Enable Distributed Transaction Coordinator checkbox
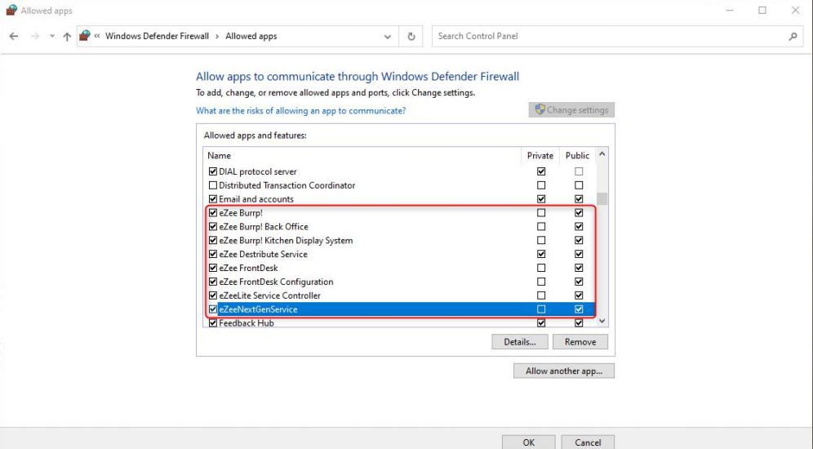The height and width of the screenshot is (449, 813). (212, 185)
